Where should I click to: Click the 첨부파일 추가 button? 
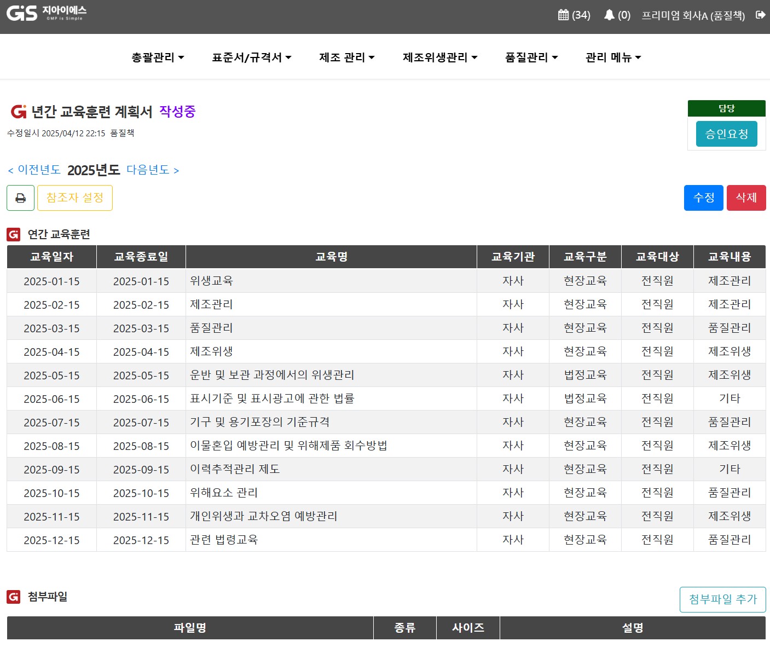click(x=723, y=599)
